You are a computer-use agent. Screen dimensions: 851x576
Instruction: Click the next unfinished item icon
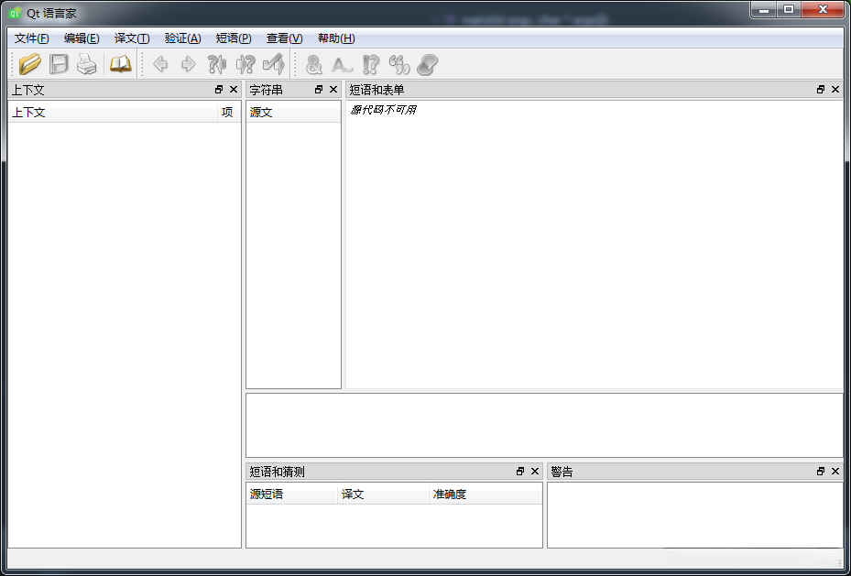coord(245,64)
